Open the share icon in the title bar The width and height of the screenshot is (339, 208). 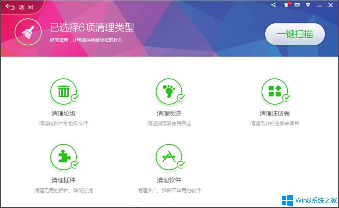[274, 5]
